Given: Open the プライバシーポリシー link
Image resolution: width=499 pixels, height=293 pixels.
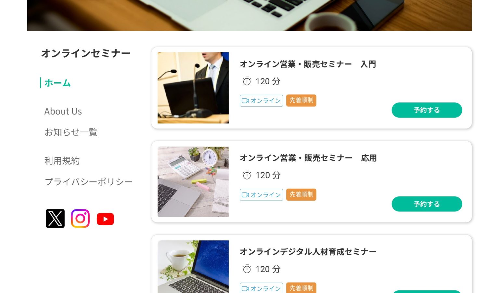Looking at the screenshot, I should point(89,182).
